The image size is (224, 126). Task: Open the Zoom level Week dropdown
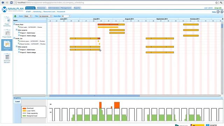point(28,16)
